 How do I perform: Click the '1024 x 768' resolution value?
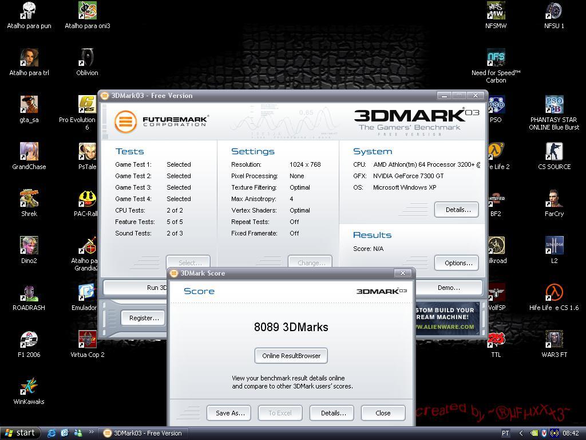(305, 164)
